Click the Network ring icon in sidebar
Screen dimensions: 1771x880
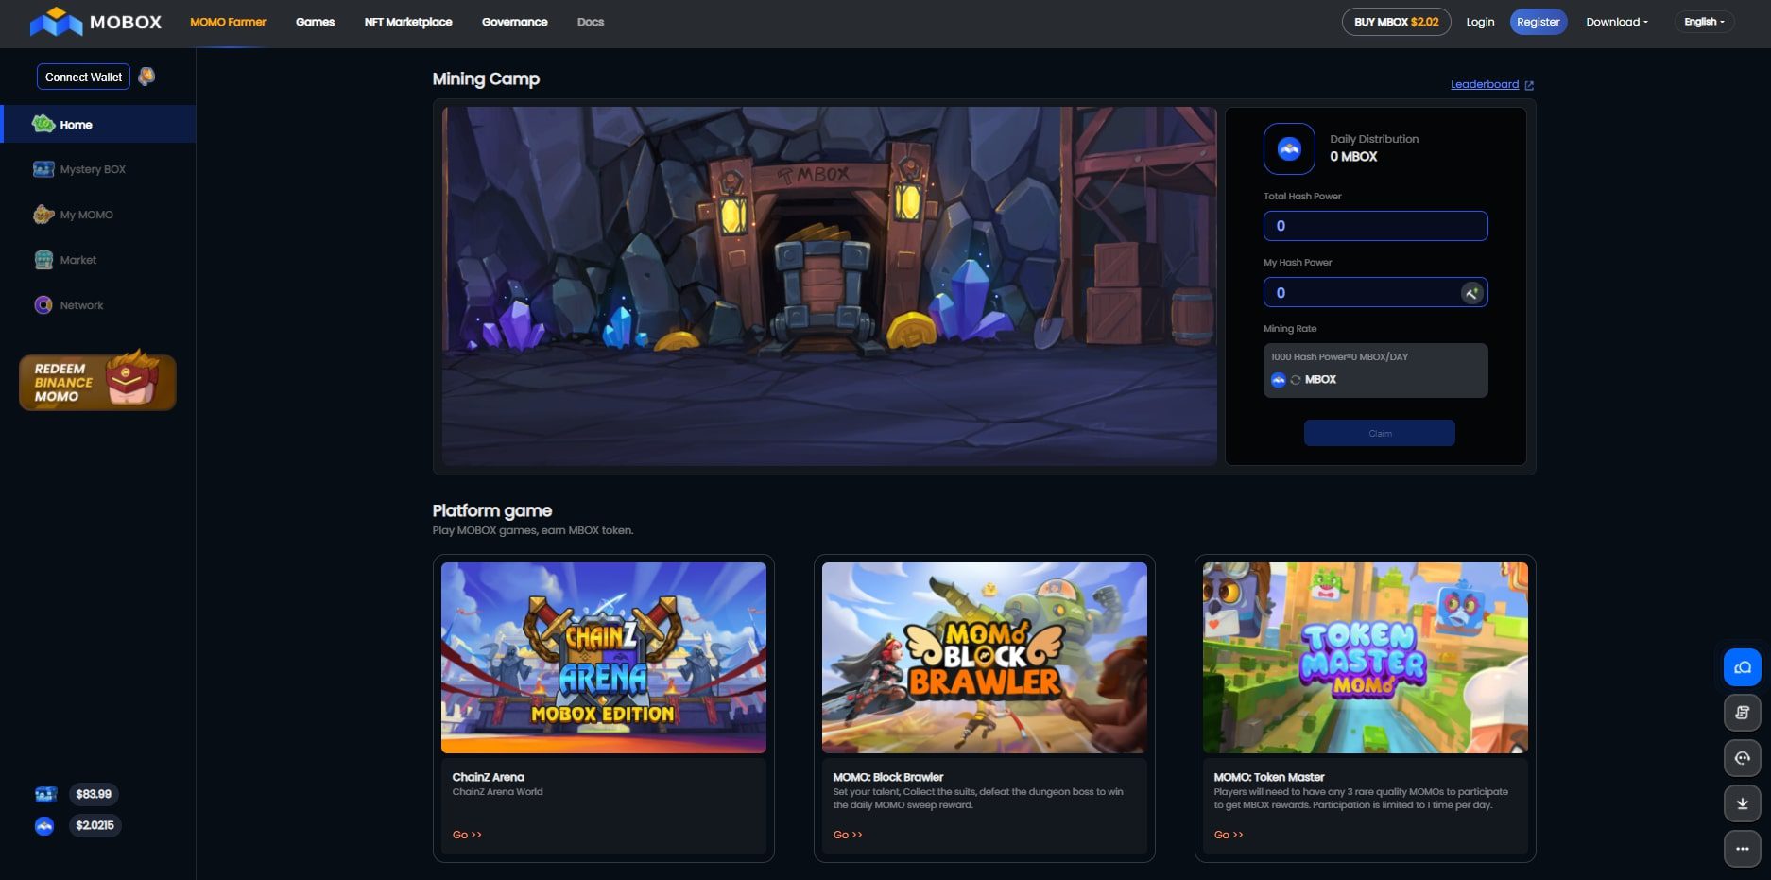coord(43,305)
